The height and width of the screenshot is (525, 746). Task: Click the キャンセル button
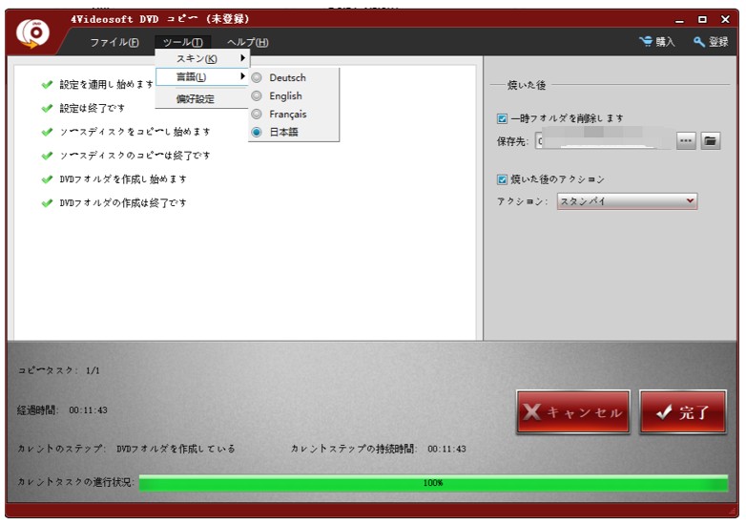coord(572,411)
